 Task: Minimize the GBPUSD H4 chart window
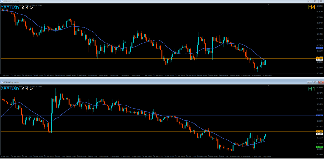pos(309,2)
